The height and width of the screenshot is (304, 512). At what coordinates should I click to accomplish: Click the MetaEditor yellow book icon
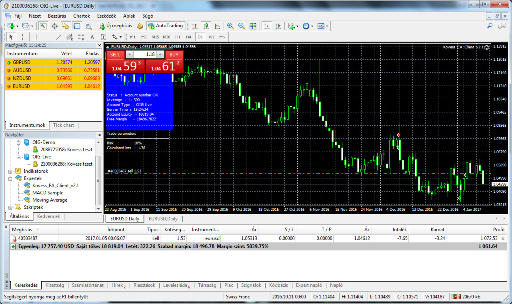point(140,26)
